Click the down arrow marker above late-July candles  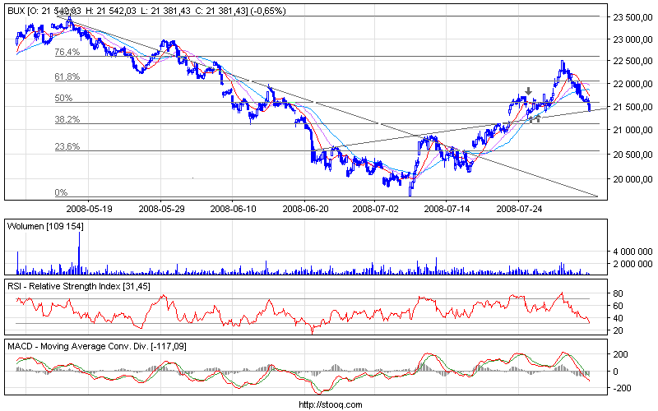(x=528, y=91)
